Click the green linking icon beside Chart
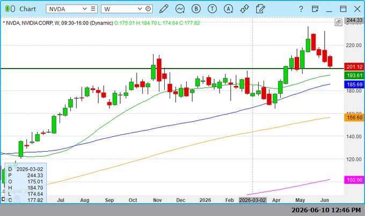365x216 pixels. [10, 9]
